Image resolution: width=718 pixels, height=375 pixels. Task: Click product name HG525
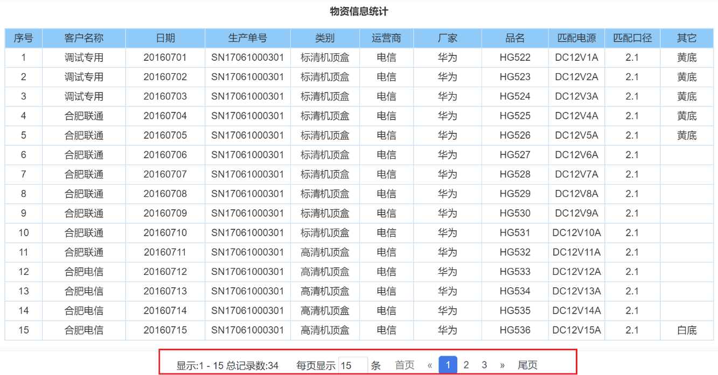click(x=515, y=116)
